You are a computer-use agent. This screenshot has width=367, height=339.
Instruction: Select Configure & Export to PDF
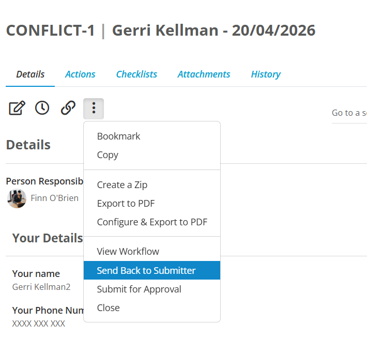pyautogui.click(x=152, y=222)
